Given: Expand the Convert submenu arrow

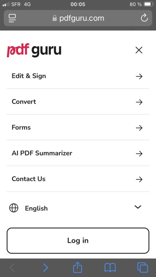Looking at the screenshot, I should 139,102.
